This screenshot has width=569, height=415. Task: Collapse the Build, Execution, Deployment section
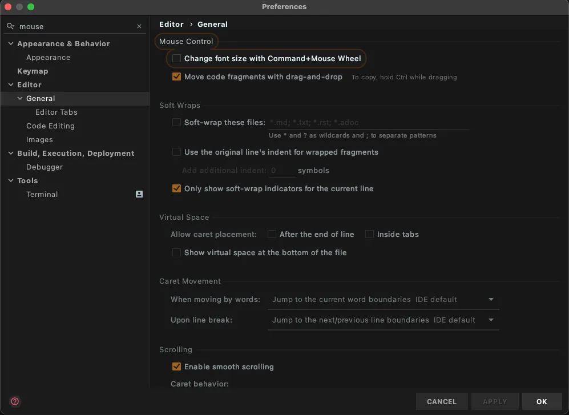[11, 153]
